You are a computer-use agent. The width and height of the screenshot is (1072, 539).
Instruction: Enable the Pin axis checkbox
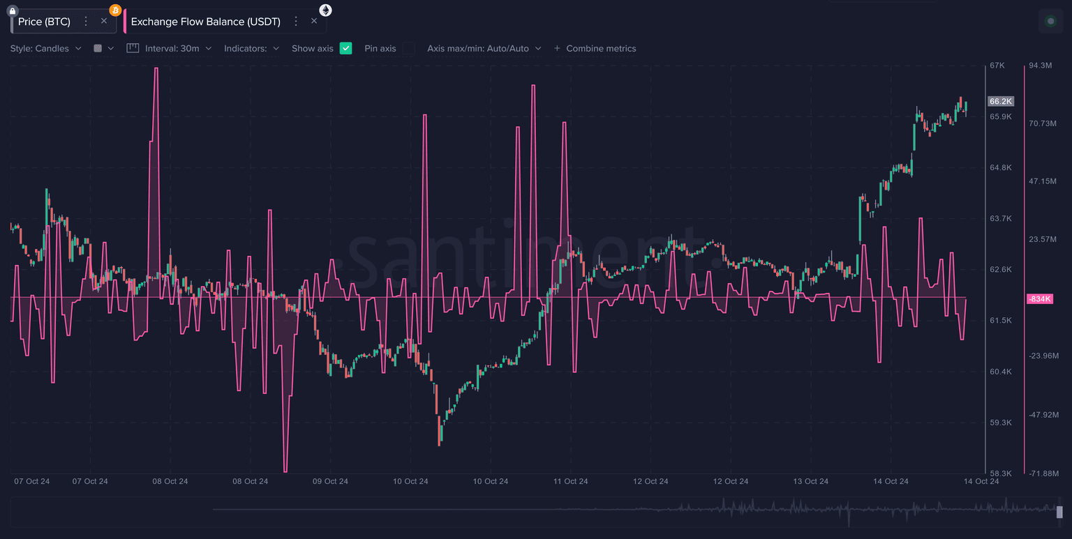tap(408, 48)
